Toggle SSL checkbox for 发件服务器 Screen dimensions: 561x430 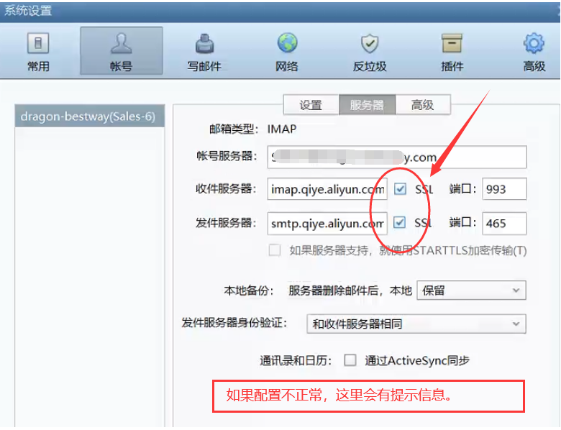click(401, 223)
